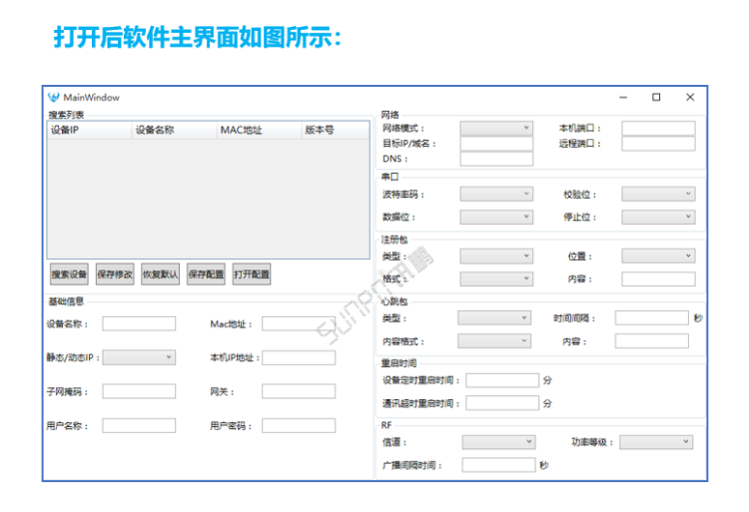Focus the 目标IP/域名 input field
The height and width of the screenshot is (512, 749).
click(x=496, y=144)
